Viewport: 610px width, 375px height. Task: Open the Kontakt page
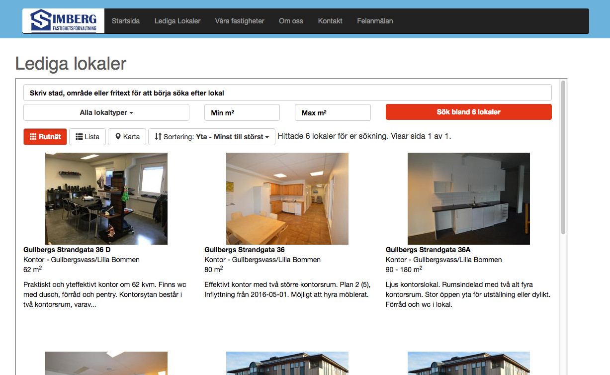[330, 21]
